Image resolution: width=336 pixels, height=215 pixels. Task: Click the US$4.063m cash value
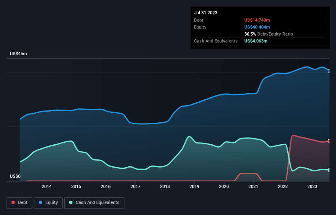pyautogui.click(x=256, y=41)
